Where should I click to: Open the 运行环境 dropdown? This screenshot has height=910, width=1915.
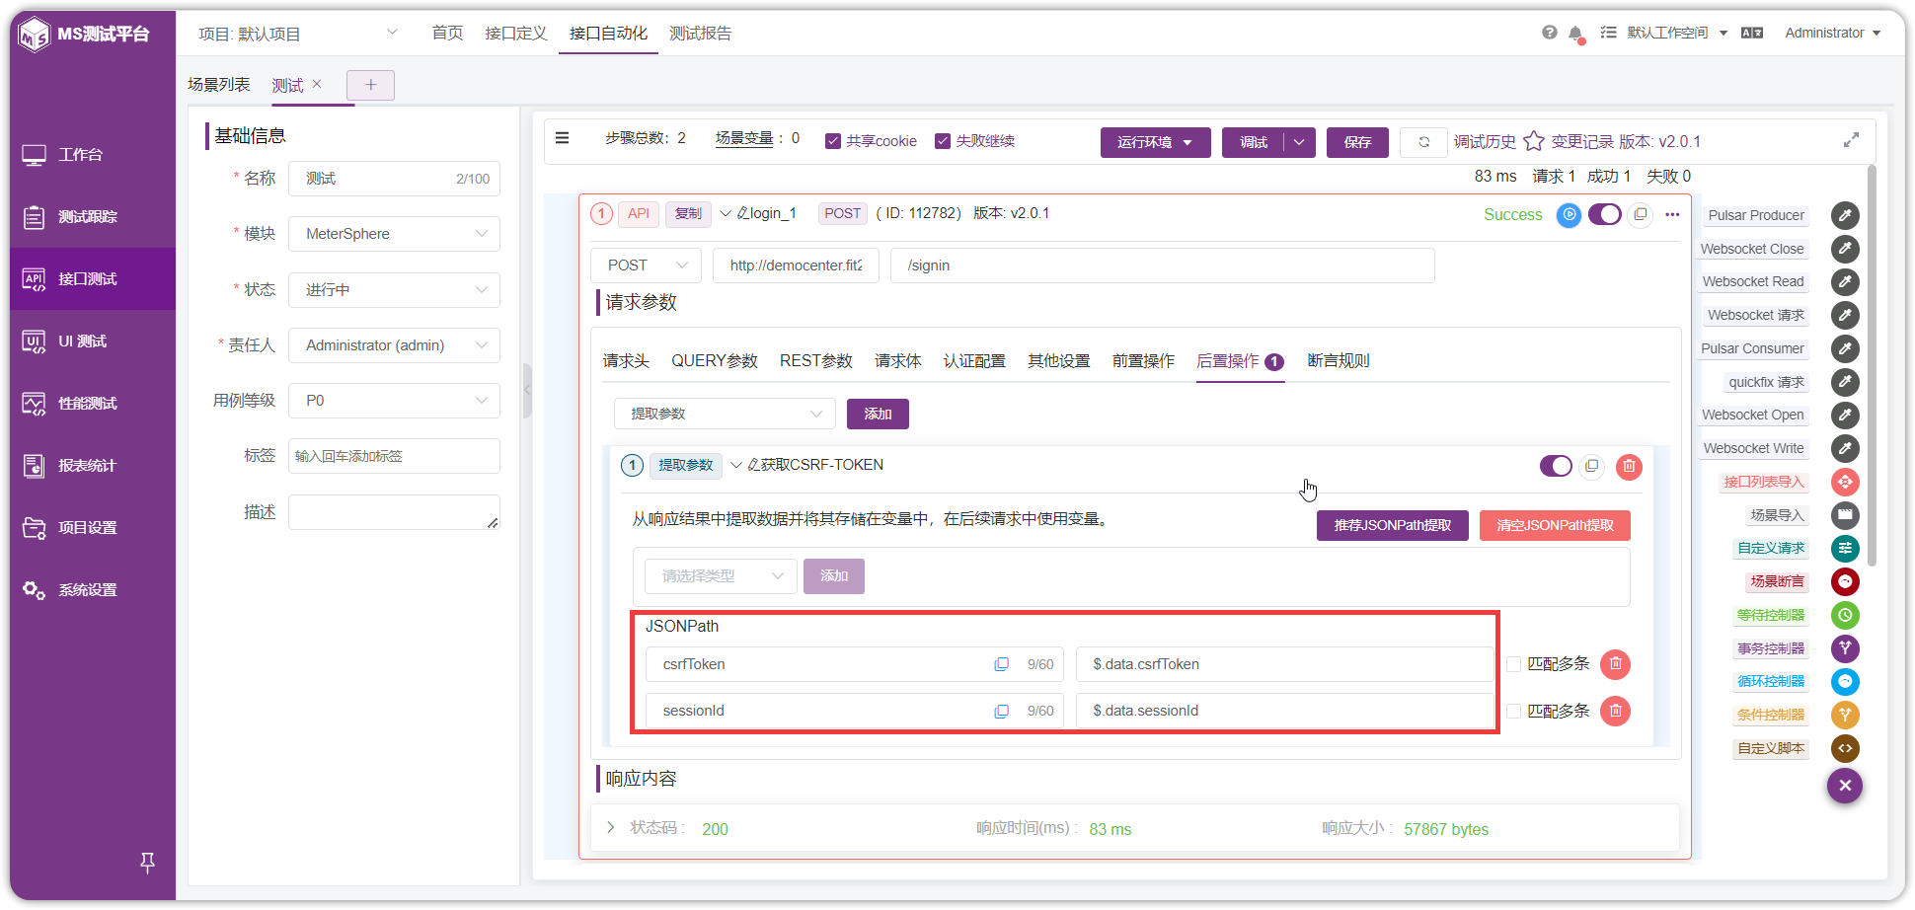click(x=1155, y=142)
